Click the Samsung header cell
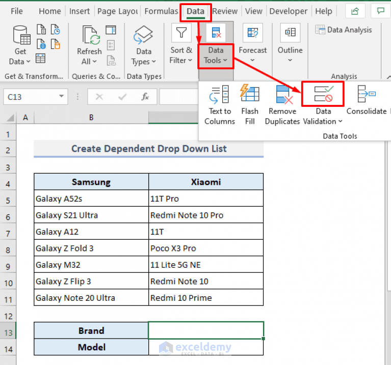Viewport: 391px width, 365px height. pyautogui.click(x=91, y=182)
